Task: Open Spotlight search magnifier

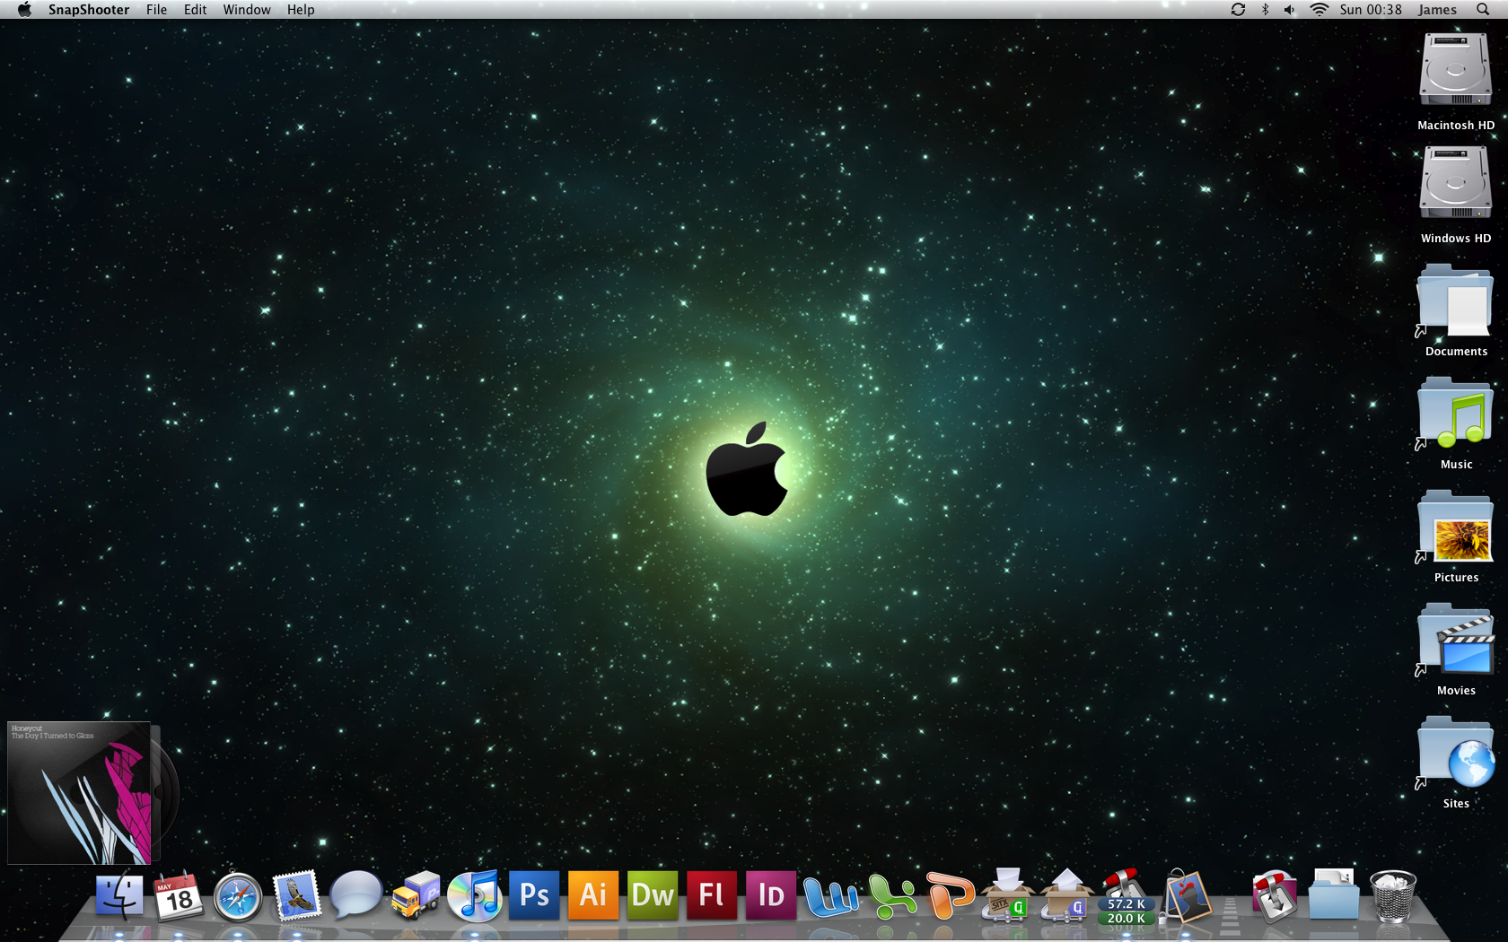Action: (x=1483, y=9)
